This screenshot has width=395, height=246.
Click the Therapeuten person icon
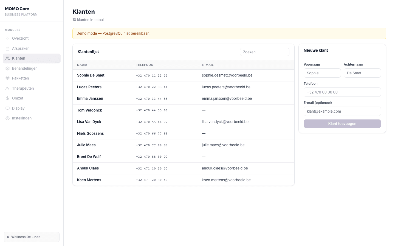coord(8,89)
